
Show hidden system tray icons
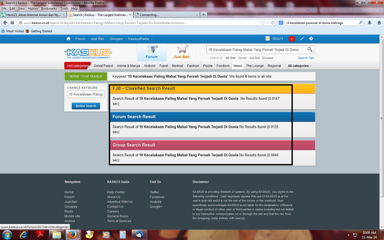click(x=348, y=235)
